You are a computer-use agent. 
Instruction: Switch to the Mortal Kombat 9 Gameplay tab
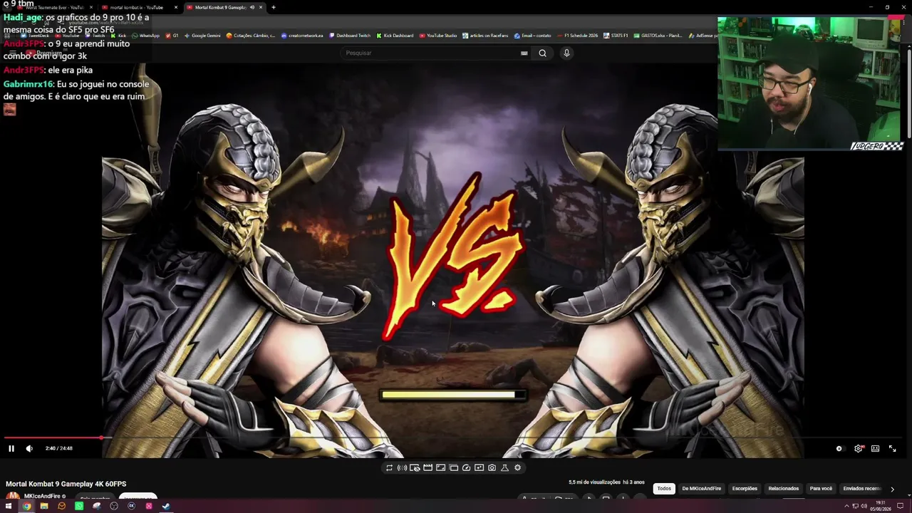click(x=225, y=7)
